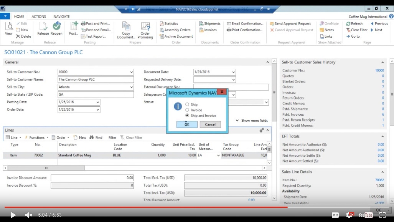
Task: Choose Post and Print...
Action: tap(96, 23)
